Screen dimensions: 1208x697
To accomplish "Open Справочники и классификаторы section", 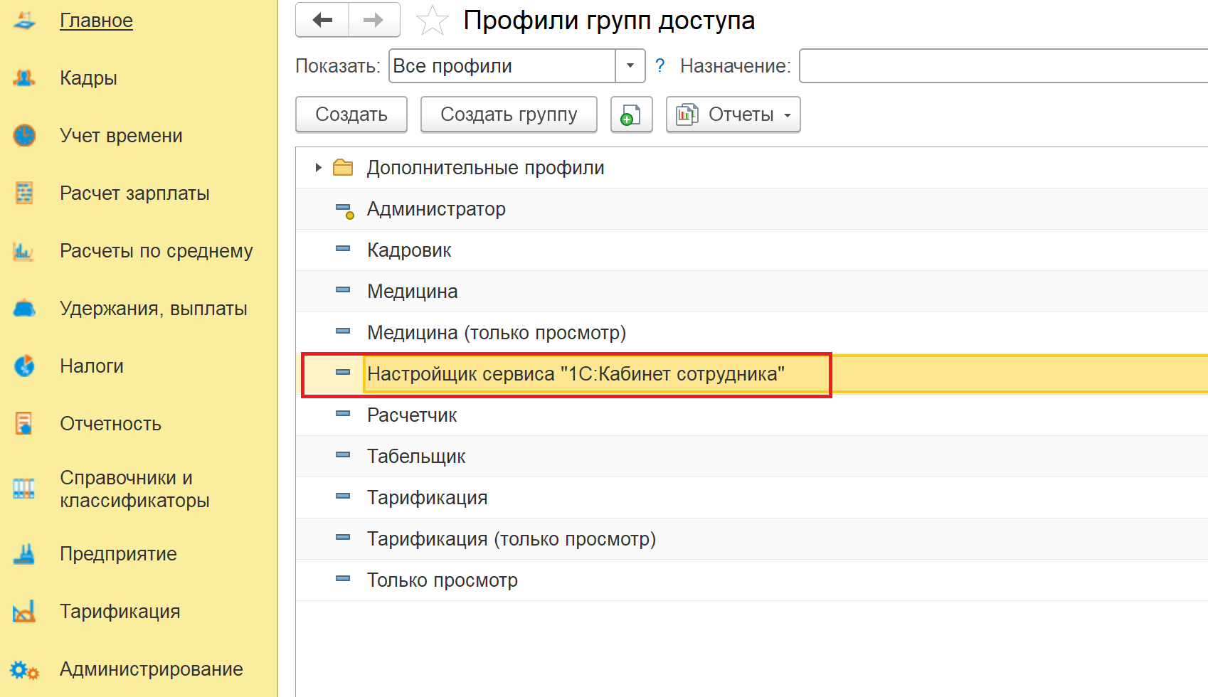I will (x=134, y=489).
